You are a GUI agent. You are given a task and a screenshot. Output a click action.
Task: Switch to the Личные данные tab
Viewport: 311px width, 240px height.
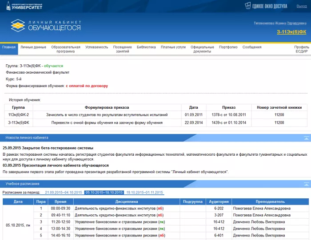[33, 47]
